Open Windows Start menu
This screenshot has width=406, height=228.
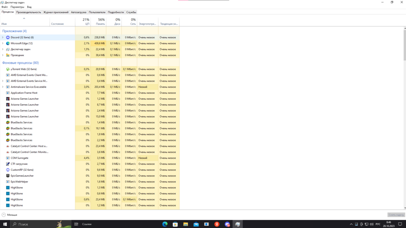[x=5, y=224]
